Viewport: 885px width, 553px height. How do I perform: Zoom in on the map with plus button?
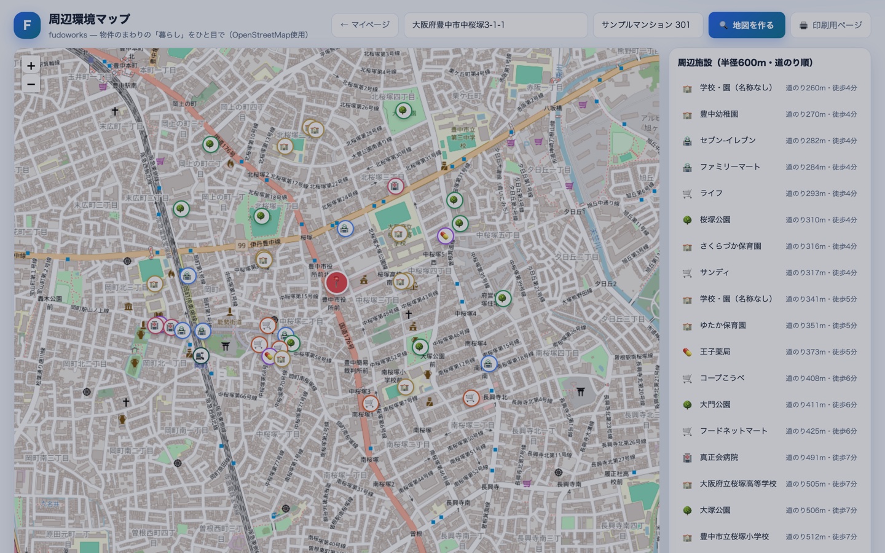click(31, 65)
